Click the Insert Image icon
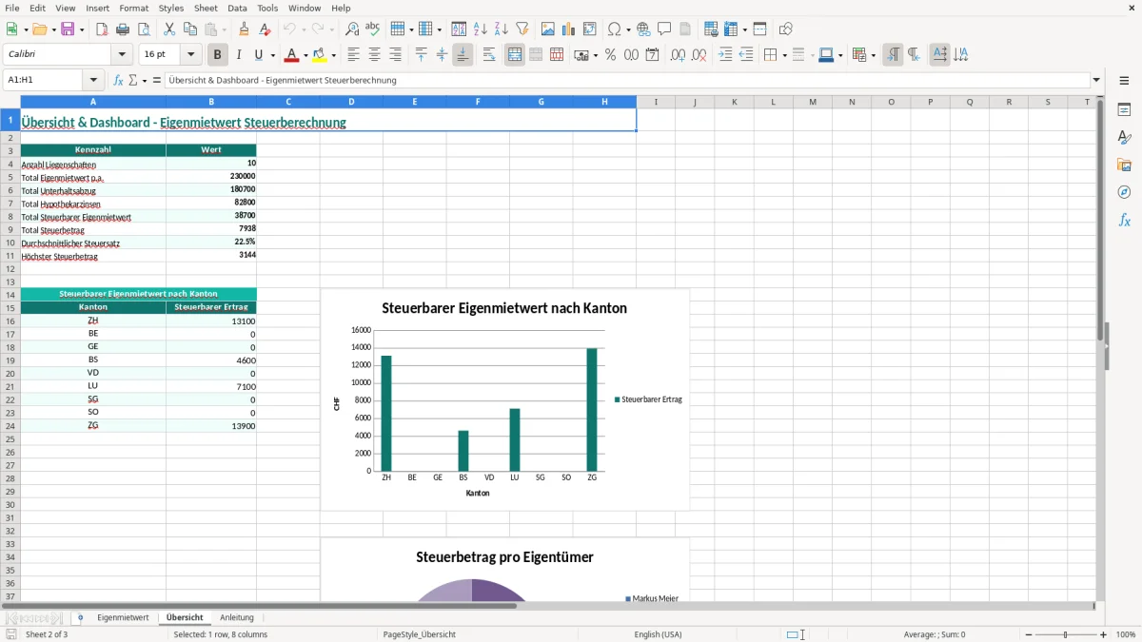1142x642 pixels. 548,29
